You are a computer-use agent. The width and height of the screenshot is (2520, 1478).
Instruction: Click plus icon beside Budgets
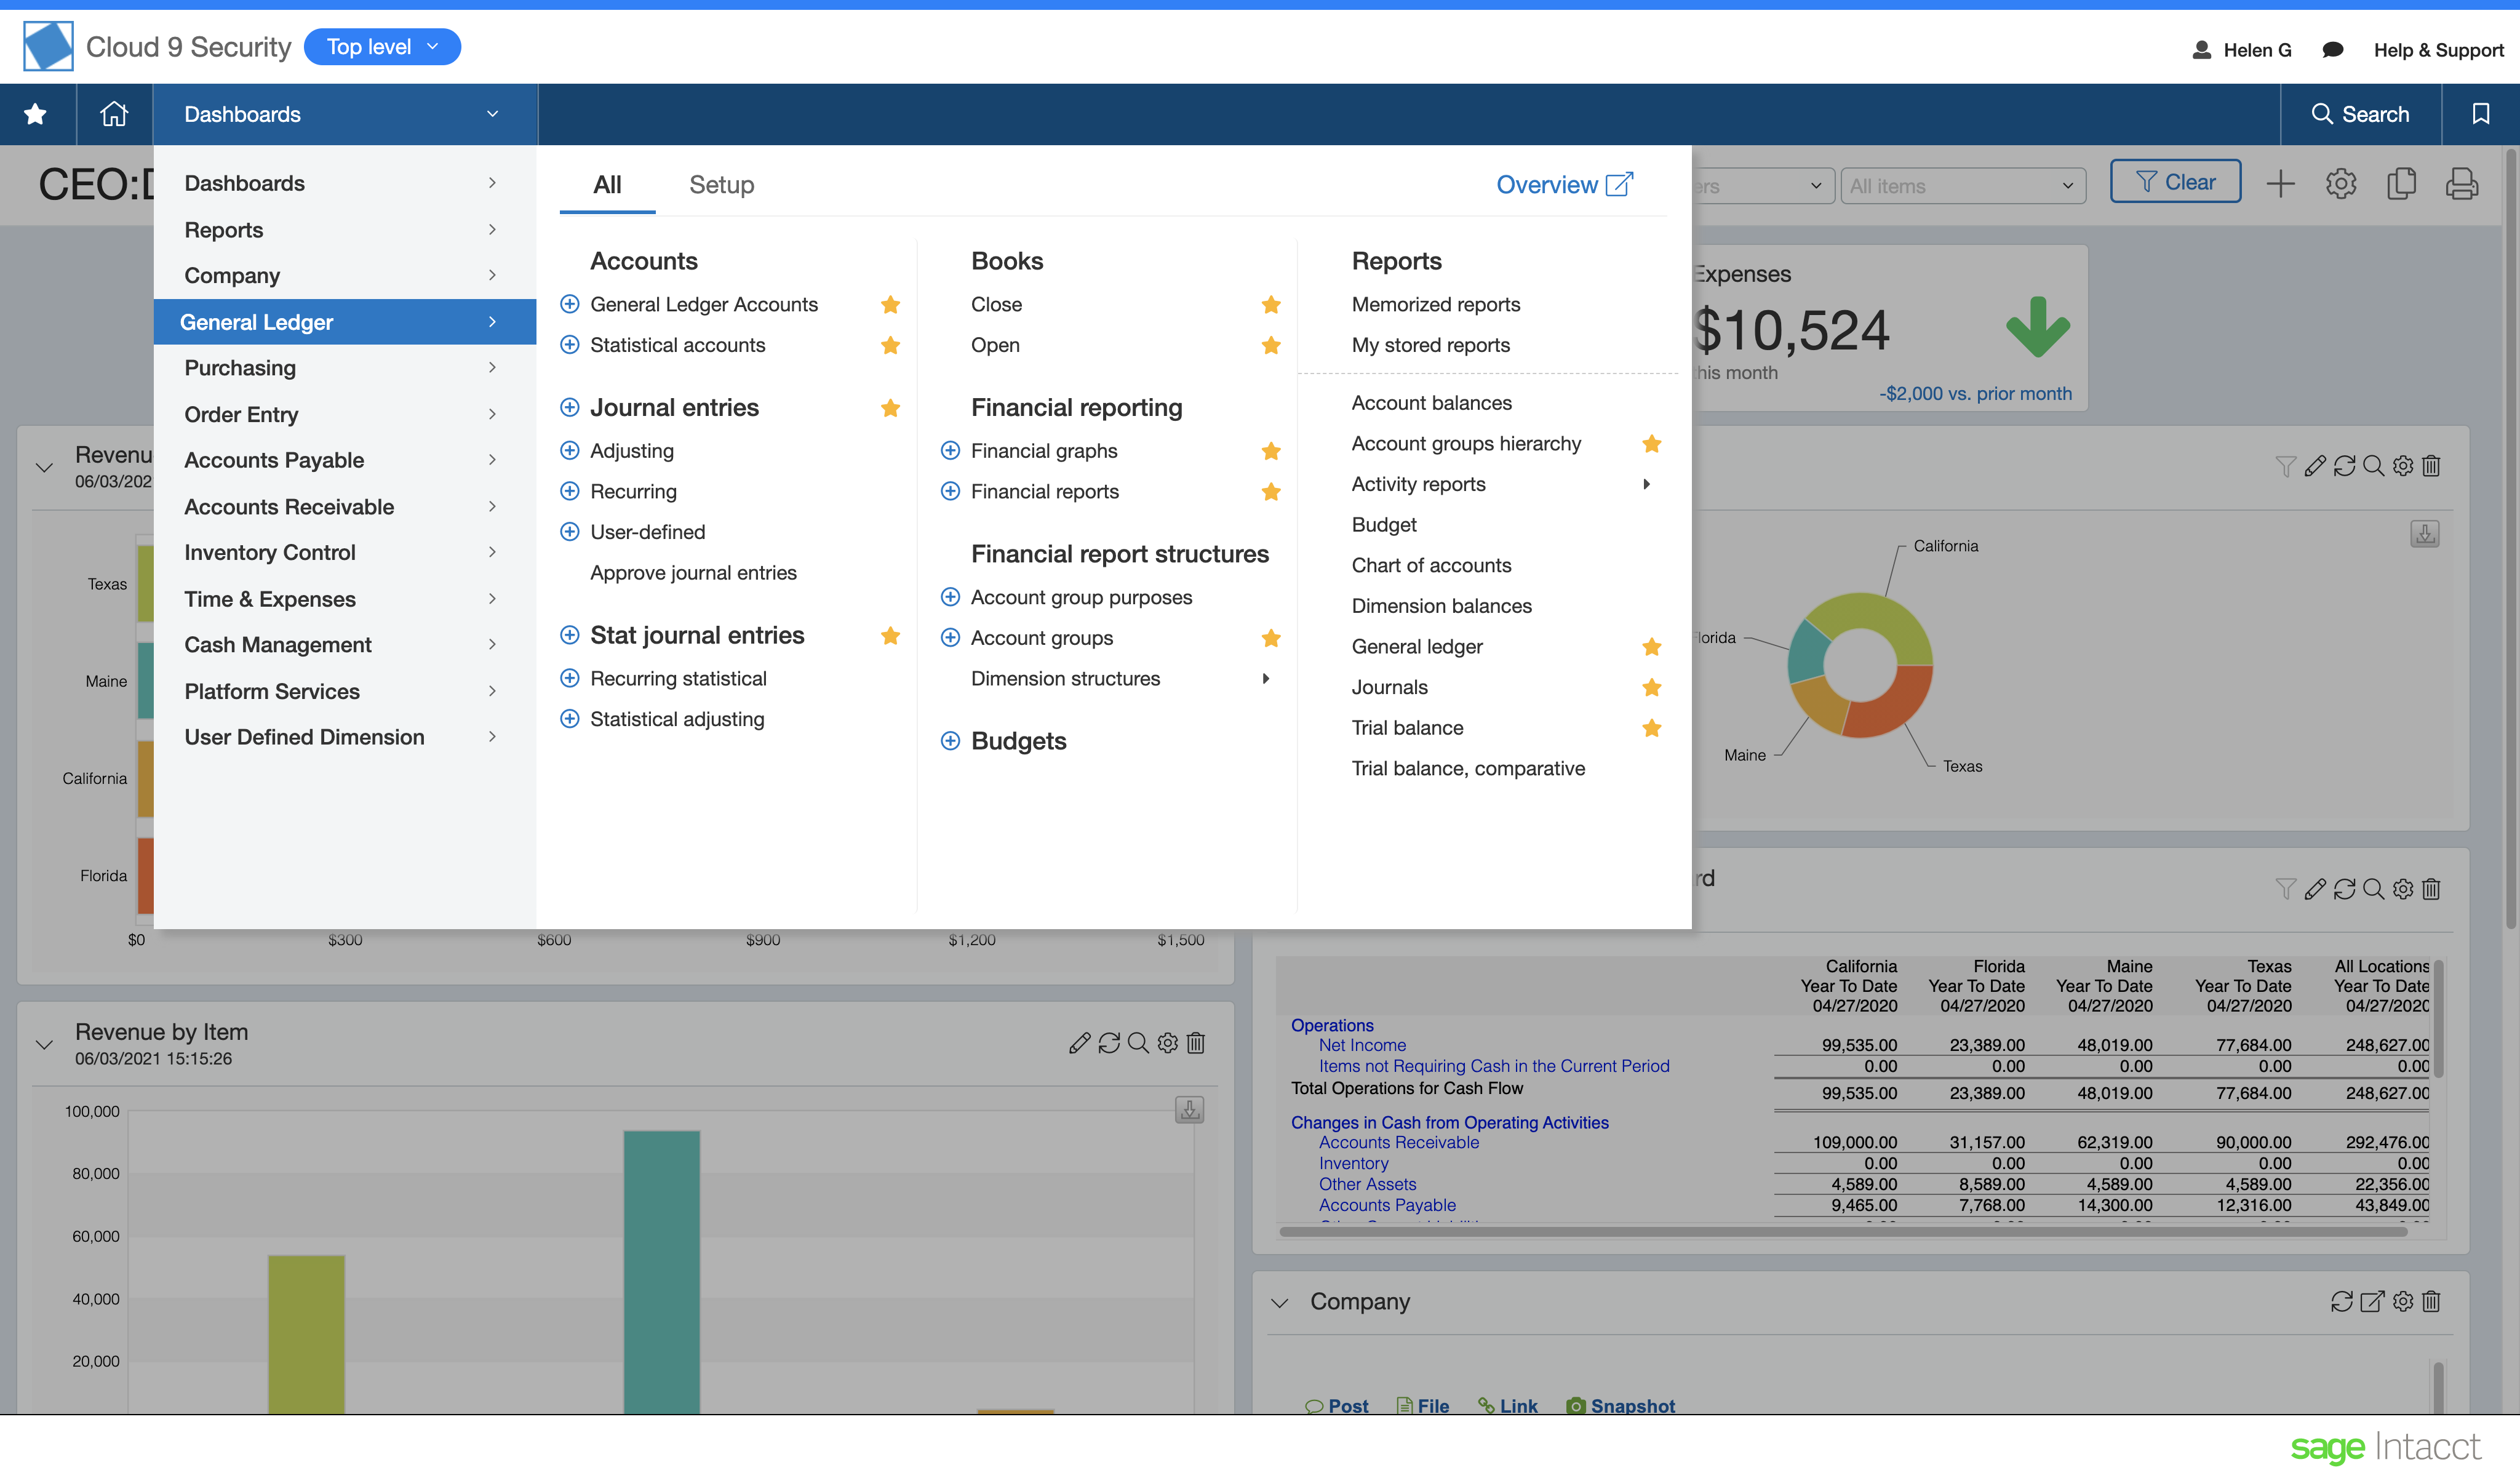pos(950,741)
